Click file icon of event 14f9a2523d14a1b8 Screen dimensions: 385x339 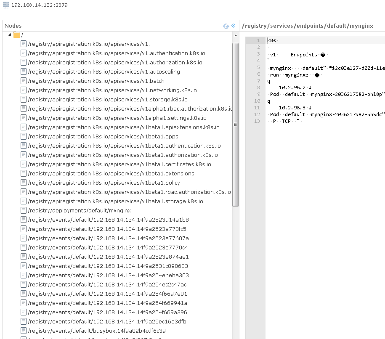(23, 220)
